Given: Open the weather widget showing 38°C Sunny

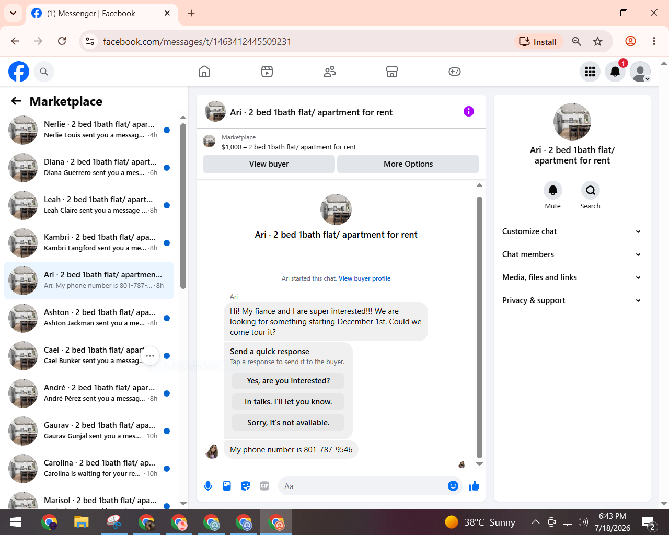Looking at the screenshot, I should pyautogui.click(x=480, y=522).
